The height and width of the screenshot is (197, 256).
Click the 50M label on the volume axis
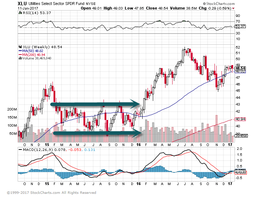13,134
